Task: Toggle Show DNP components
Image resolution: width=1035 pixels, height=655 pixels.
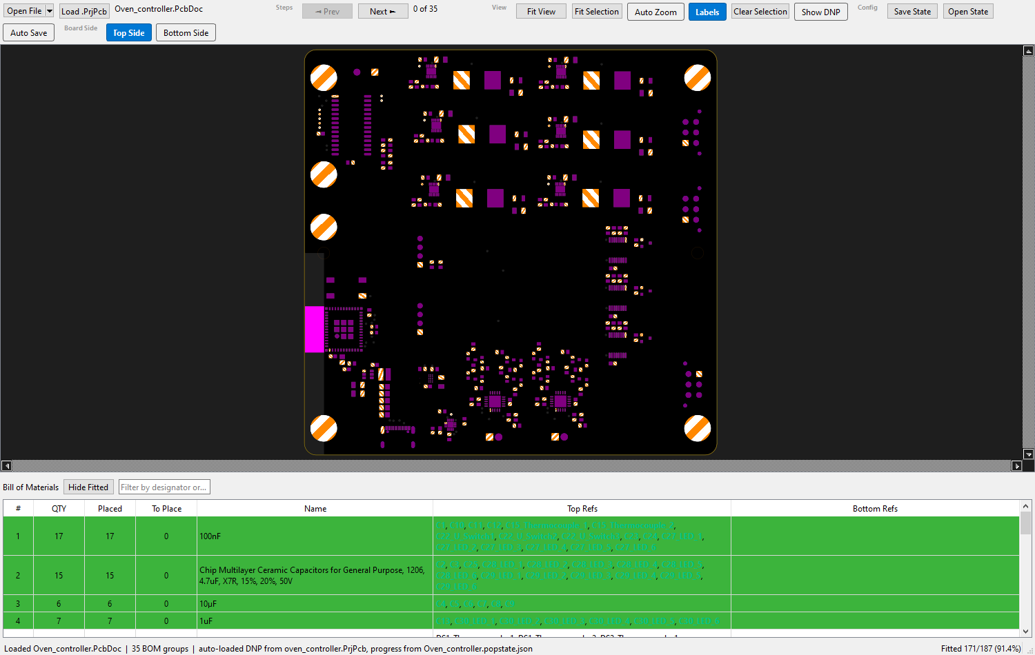Action: (x=821, y=12)
